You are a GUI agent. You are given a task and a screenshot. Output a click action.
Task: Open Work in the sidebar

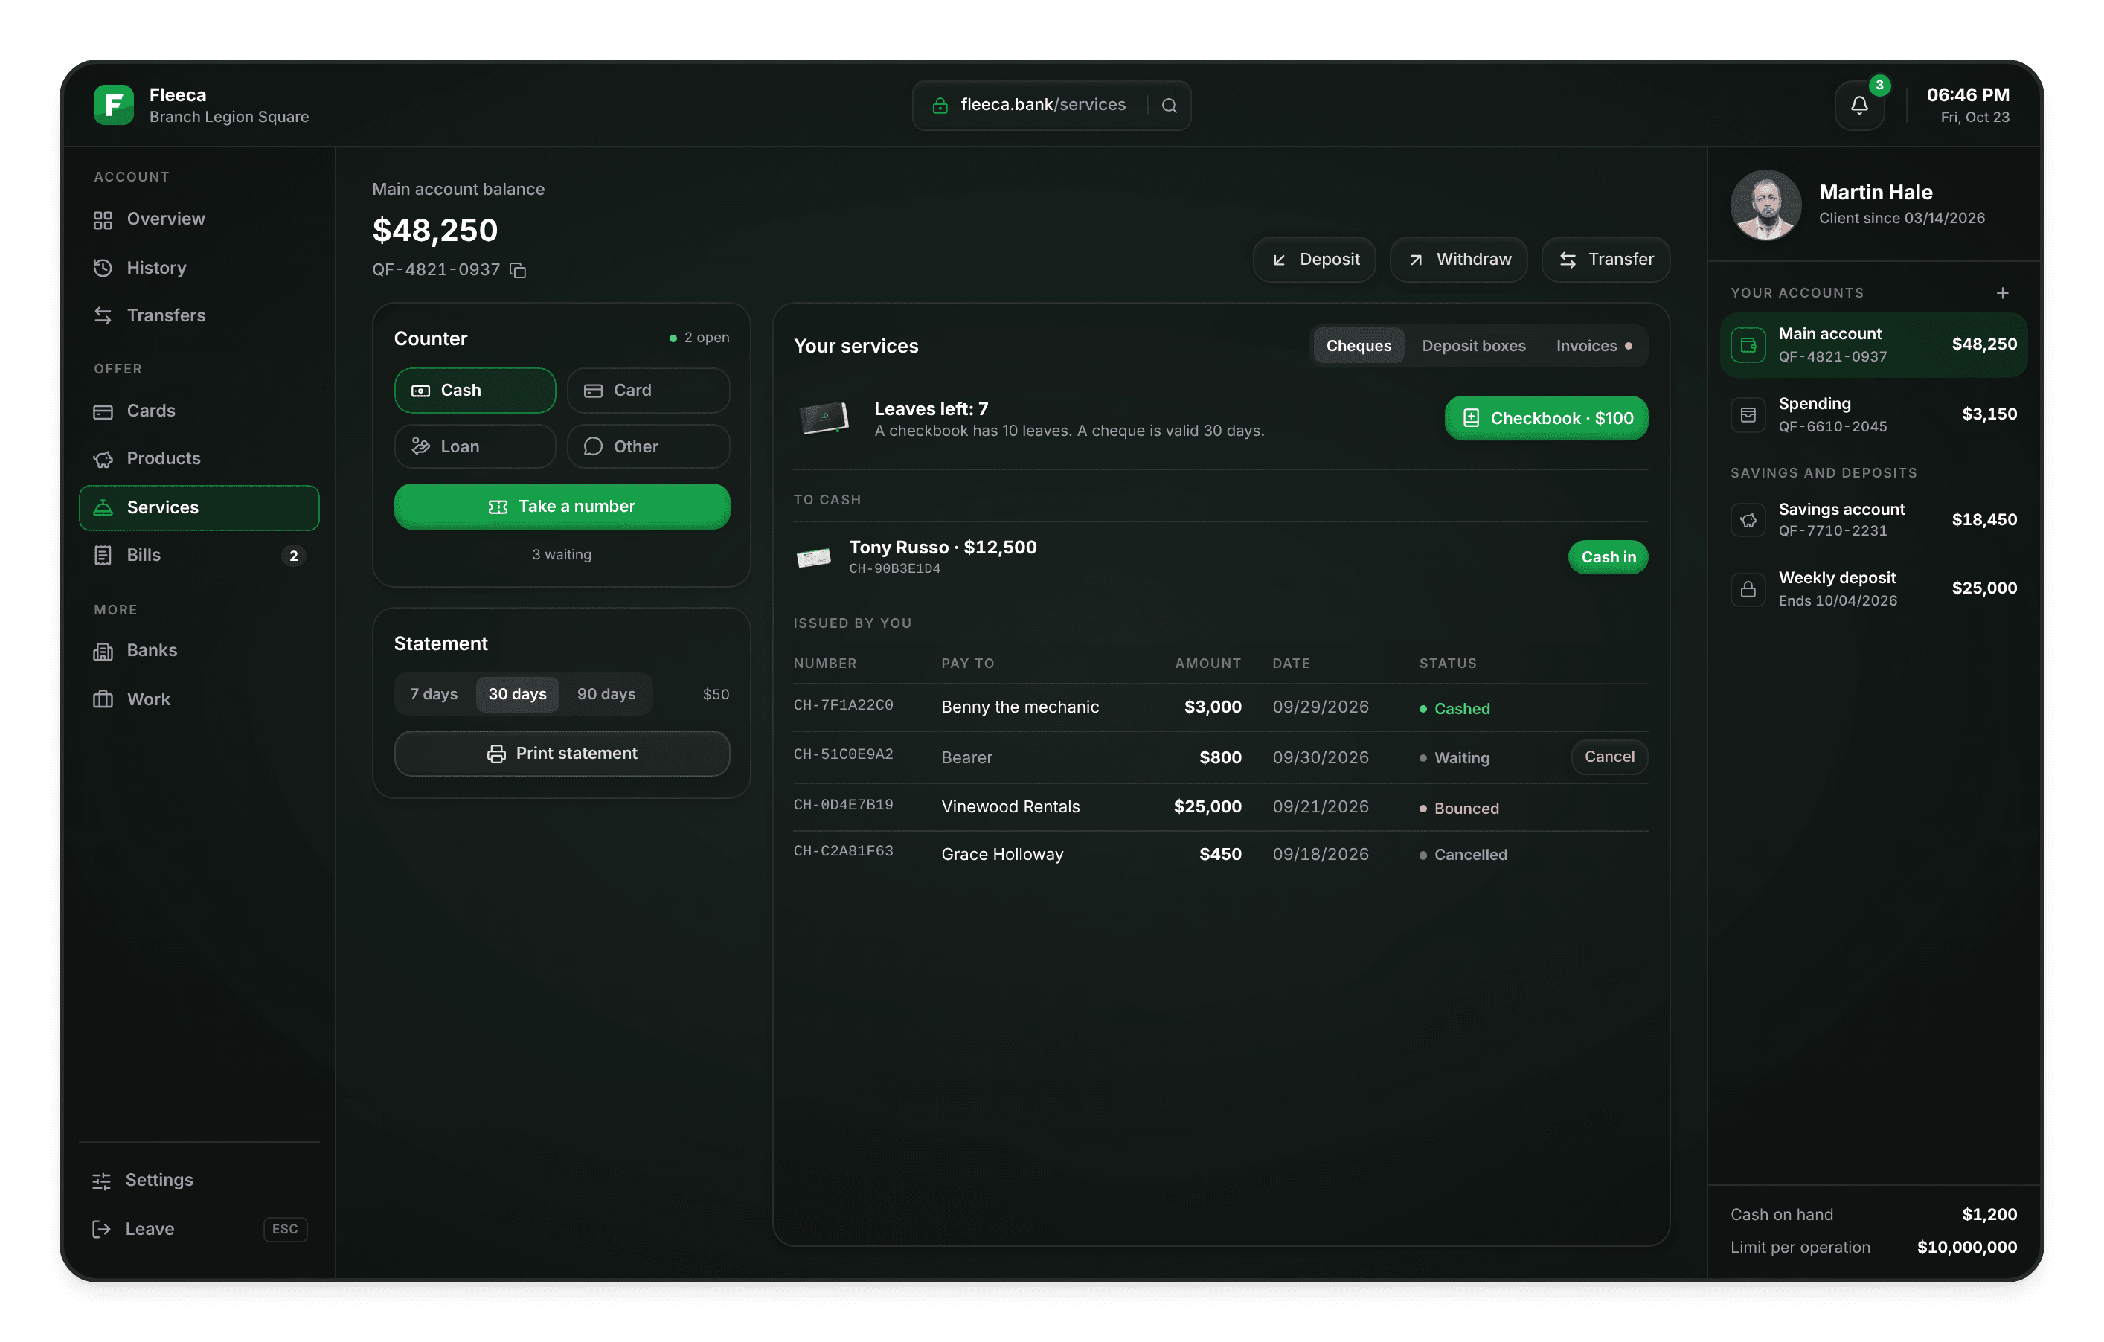(x=199, y=699)
